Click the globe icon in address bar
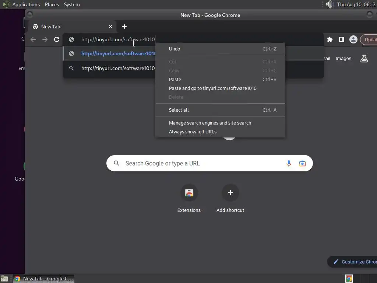Viewport: 377px width, 283px height. [71, 39]
